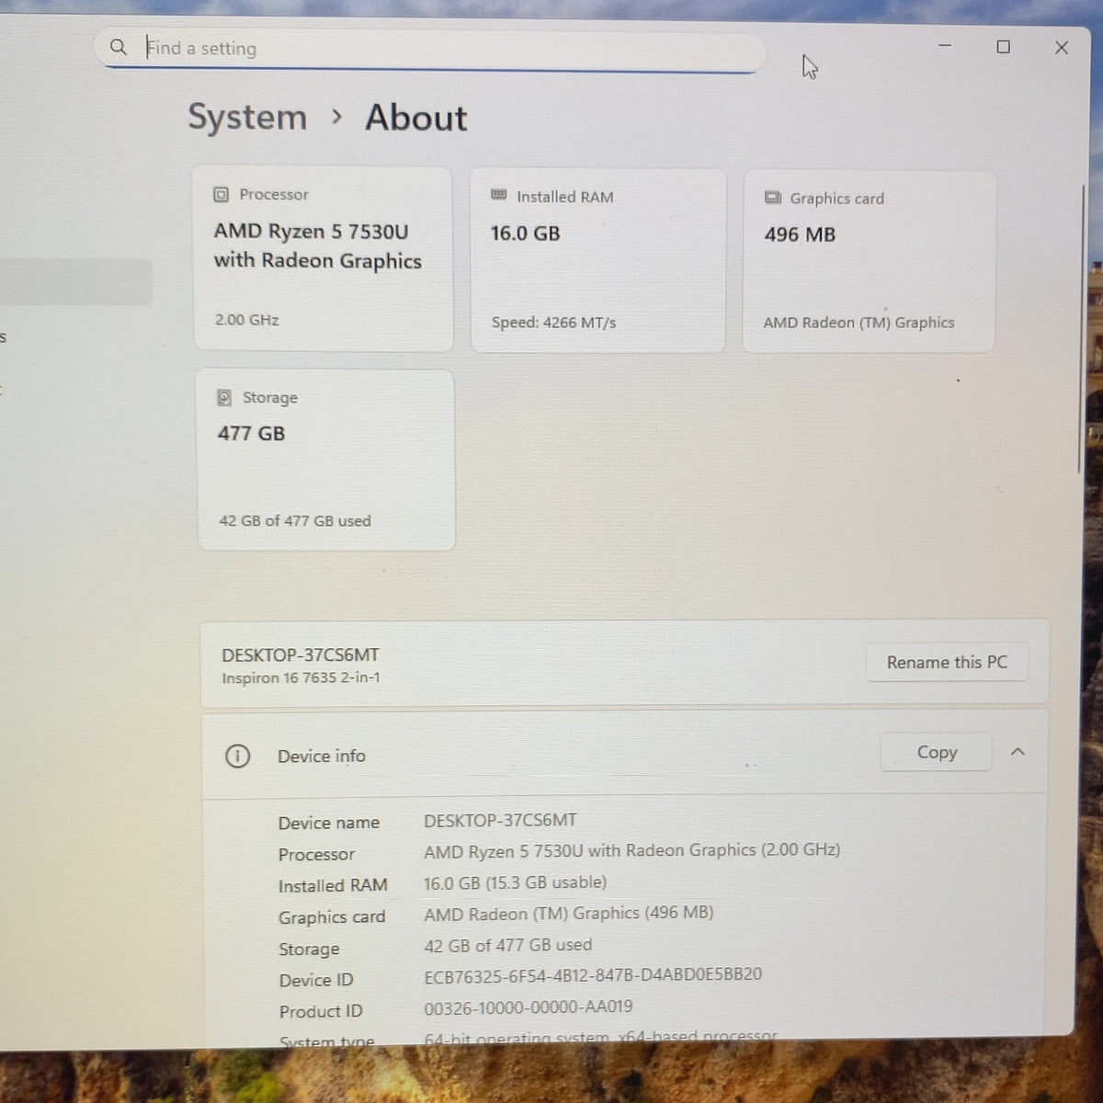Click the About breadcrumb title
The image size is (1103, 1103).
coord(416,118)
